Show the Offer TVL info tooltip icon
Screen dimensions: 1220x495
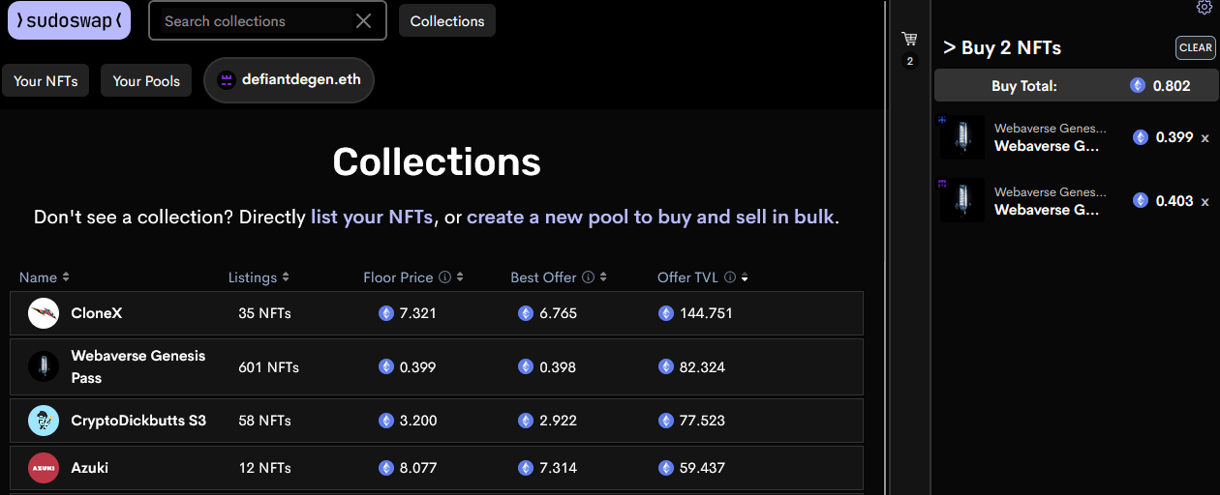tap(730, 277)
